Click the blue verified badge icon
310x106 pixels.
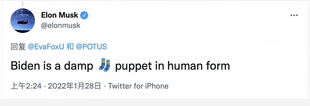pyautogui.click(x=84, y=16)
